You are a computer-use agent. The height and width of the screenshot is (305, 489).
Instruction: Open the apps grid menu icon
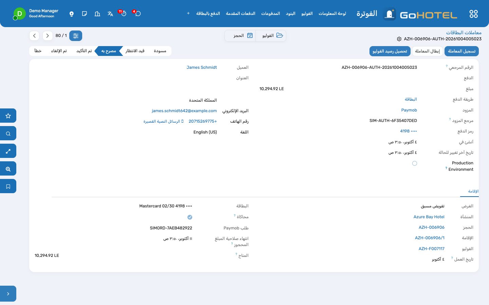(x=473, y=14)
